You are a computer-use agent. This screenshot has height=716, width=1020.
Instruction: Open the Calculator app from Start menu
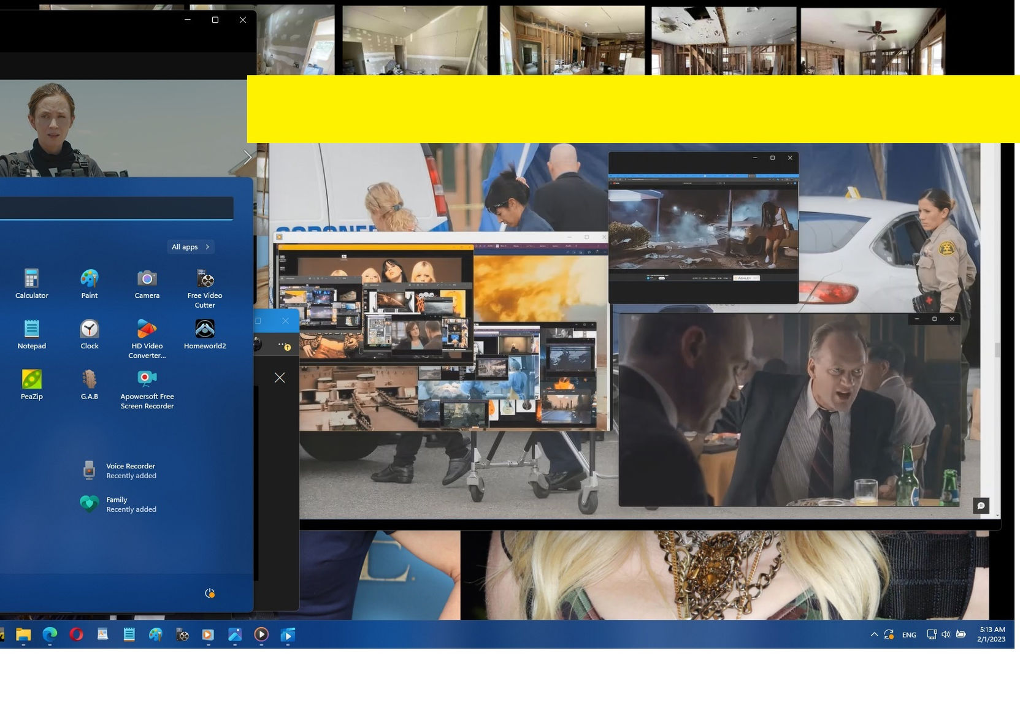(x=31, y=284)
